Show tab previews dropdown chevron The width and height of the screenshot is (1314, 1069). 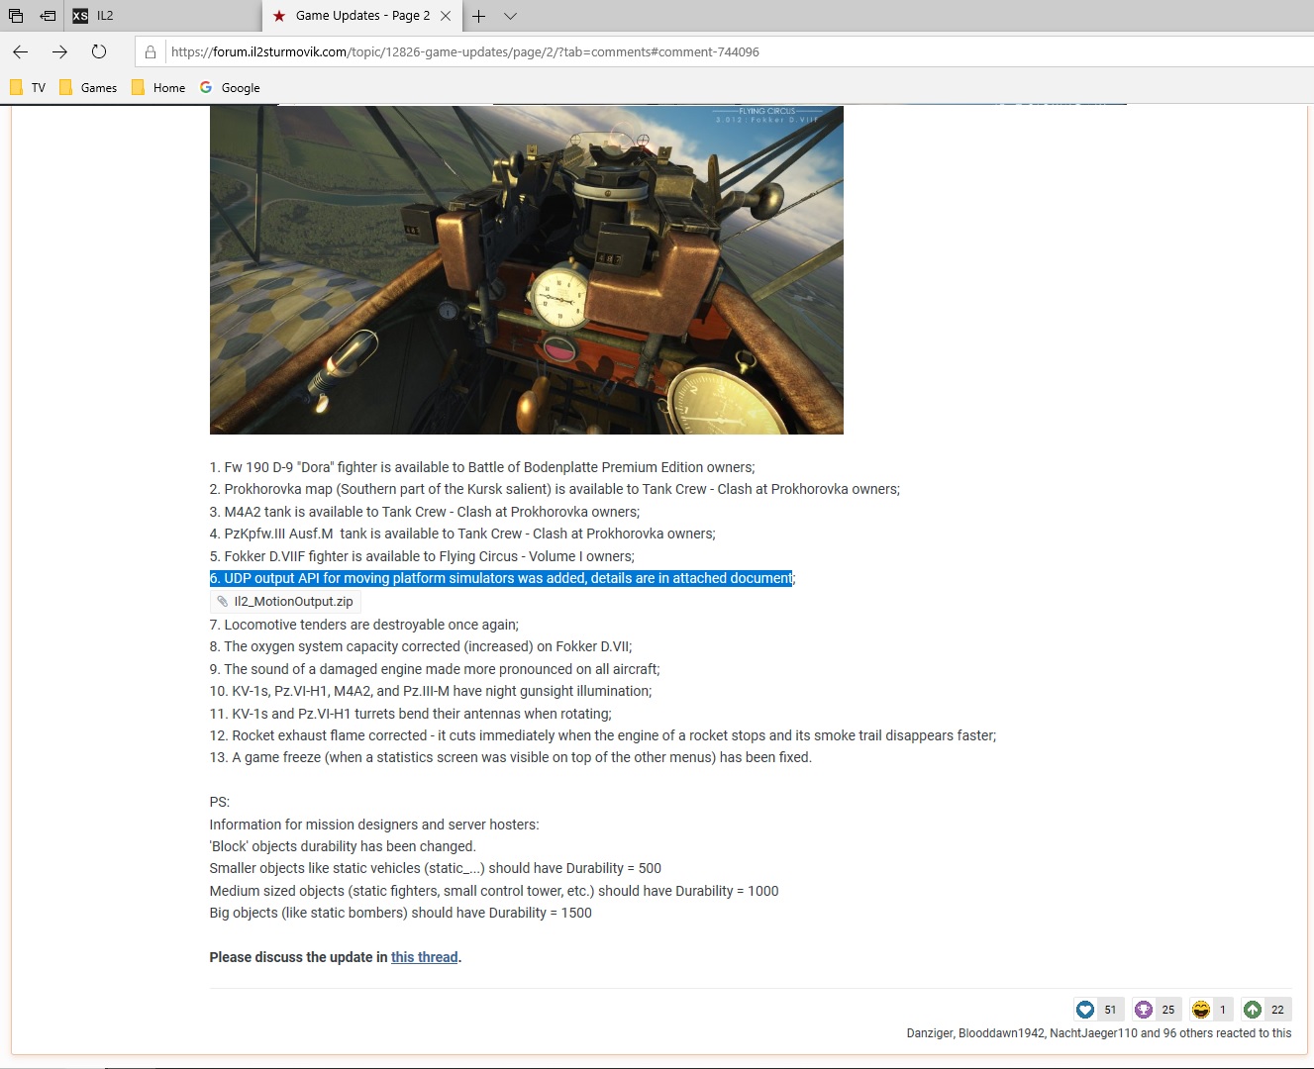[x=510, y=16]
